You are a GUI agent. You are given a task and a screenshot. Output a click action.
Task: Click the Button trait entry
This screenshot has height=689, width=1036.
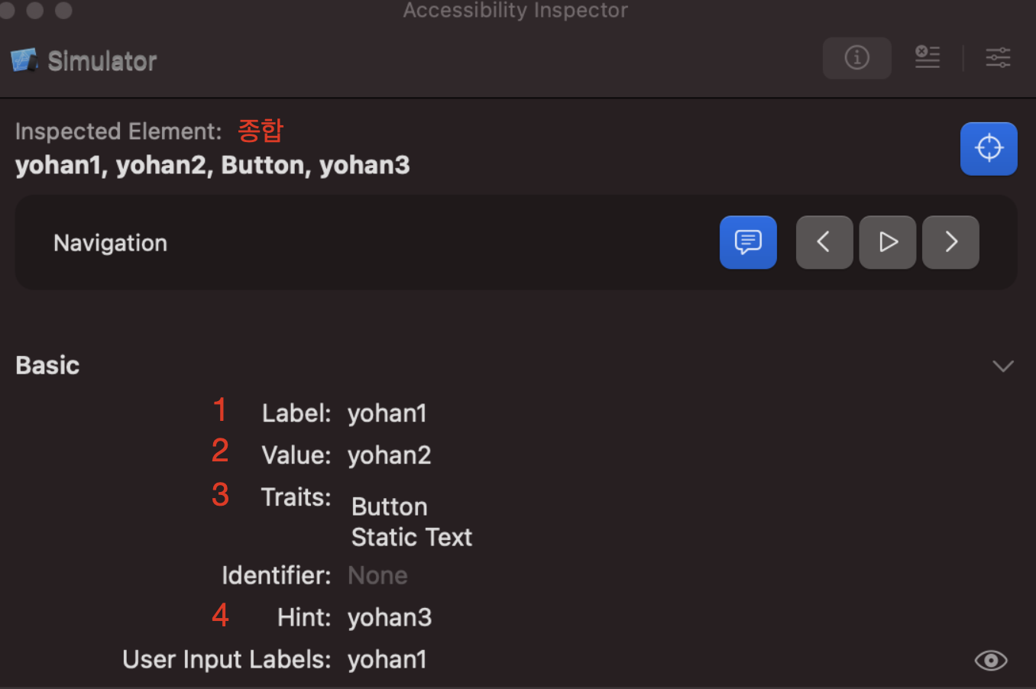point(389,507)
